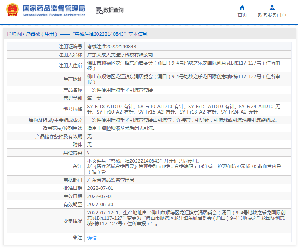The width and height of the screenshot is (298, 249).
Task: Click 生效日期 value 2022-07-01
Action: [x=100, y=196]
